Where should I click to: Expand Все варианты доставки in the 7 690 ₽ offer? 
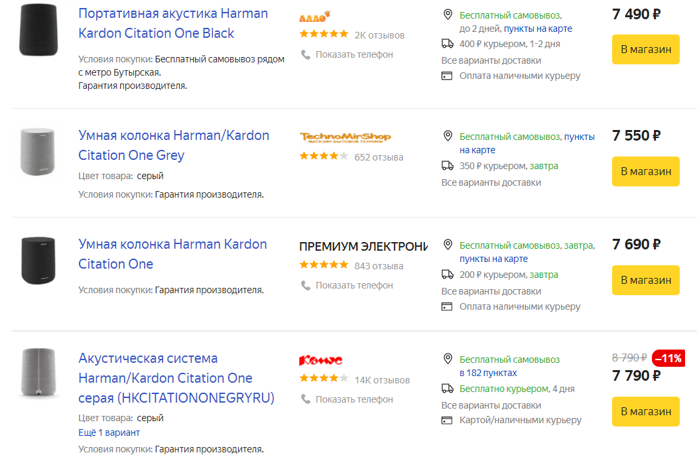click(491, 291)
